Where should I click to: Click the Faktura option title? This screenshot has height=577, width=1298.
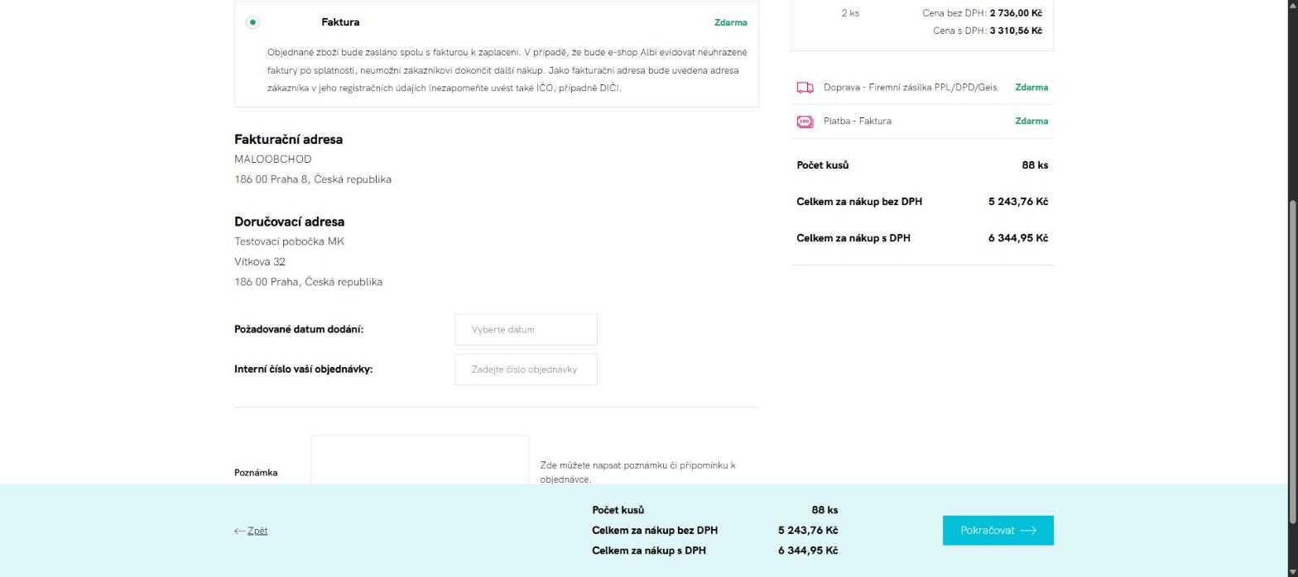(340, 22)
